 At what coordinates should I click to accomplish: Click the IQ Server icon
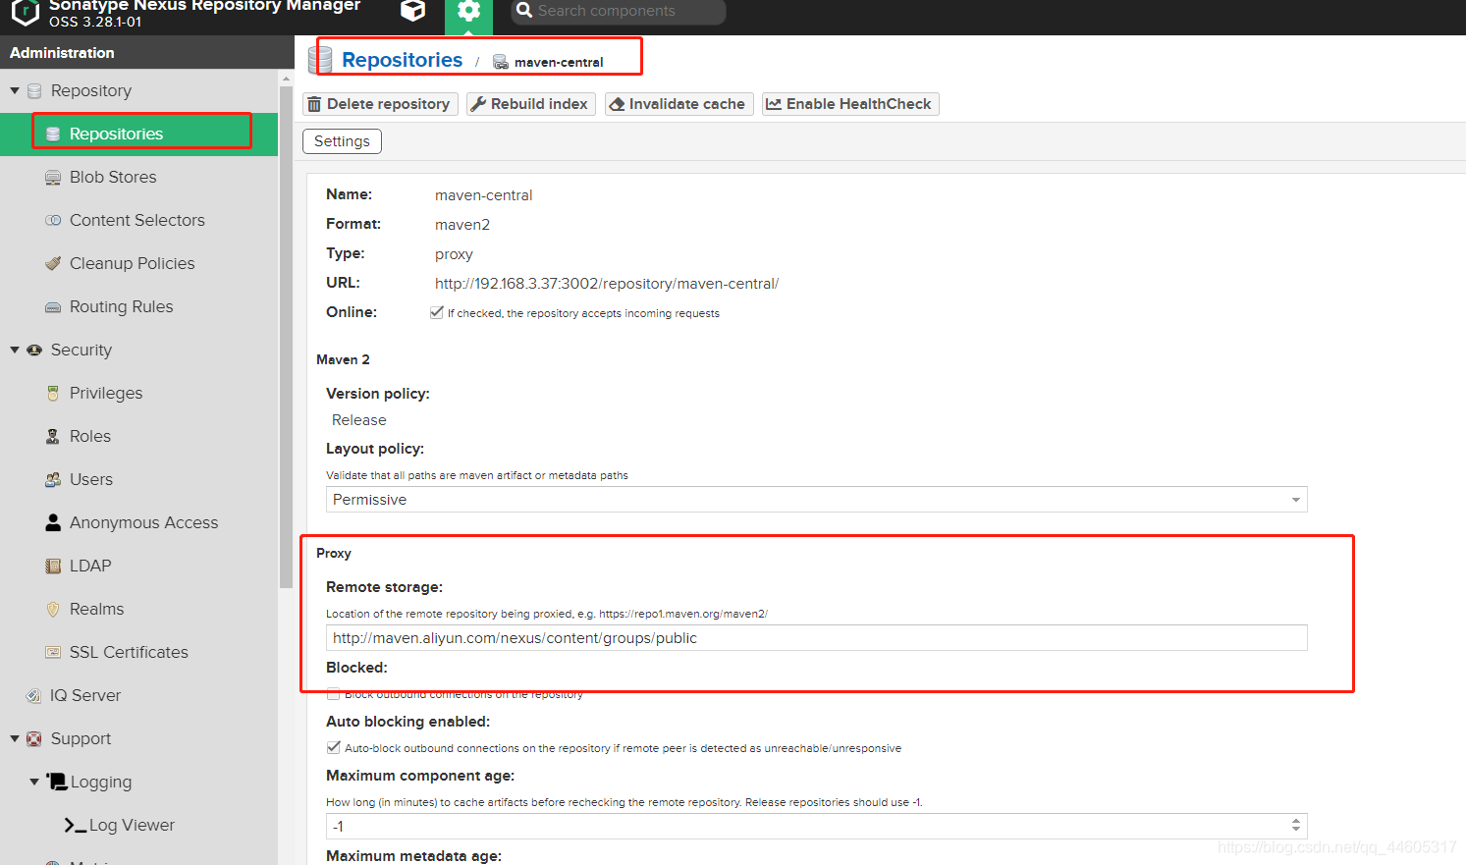coord(33,695)
